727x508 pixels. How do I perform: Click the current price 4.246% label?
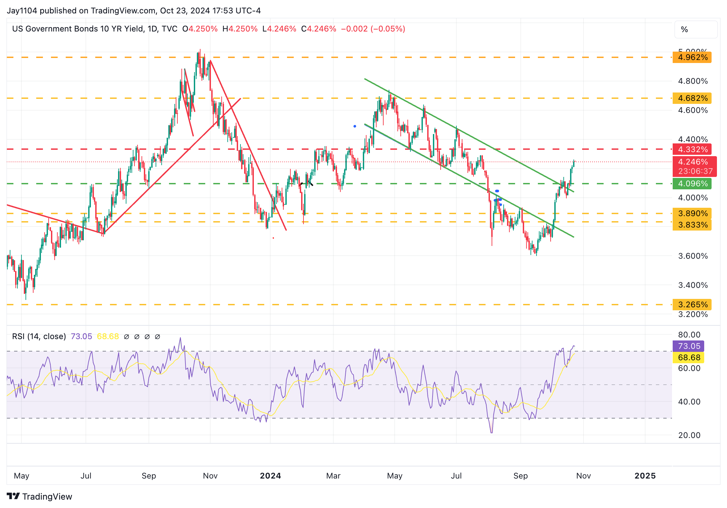(x=693, y=162)
